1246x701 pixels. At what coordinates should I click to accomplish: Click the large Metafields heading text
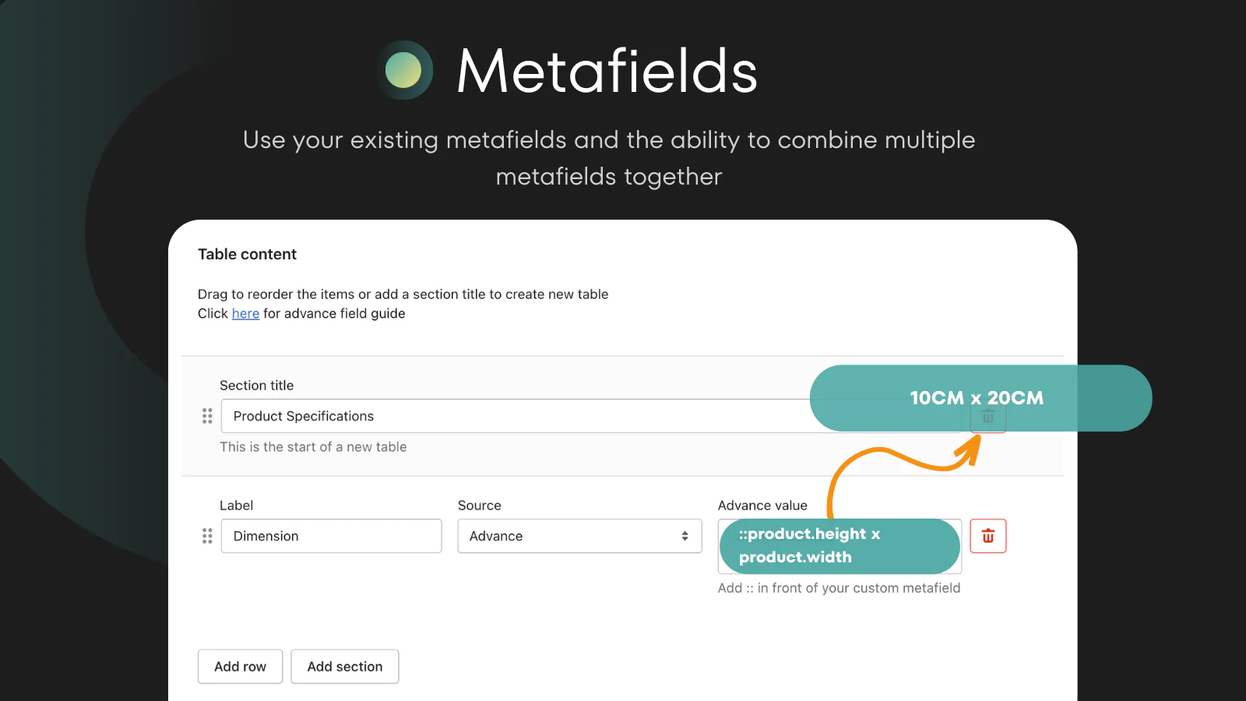coord(607,71)
